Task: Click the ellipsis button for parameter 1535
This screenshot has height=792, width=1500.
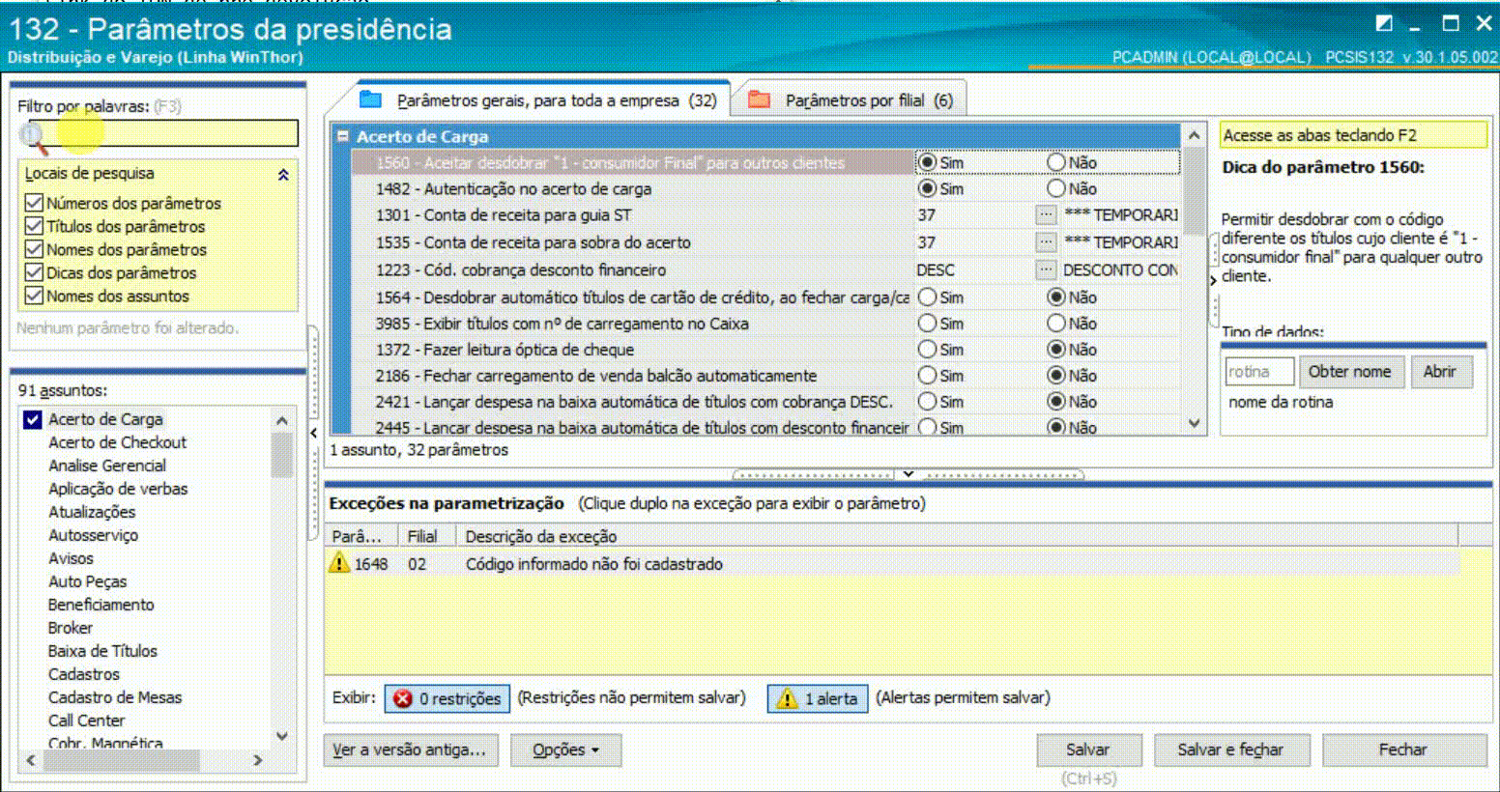Action: tap(1046, 242)
